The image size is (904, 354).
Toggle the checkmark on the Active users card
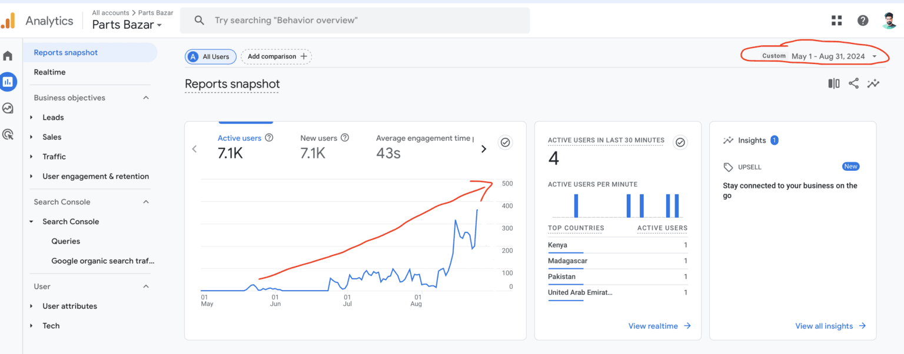coord(505,142)
